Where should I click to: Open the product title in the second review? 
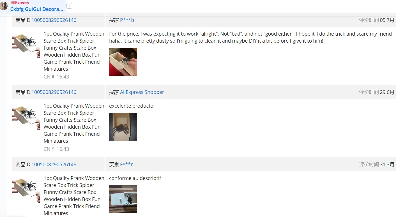coord(74,123)
